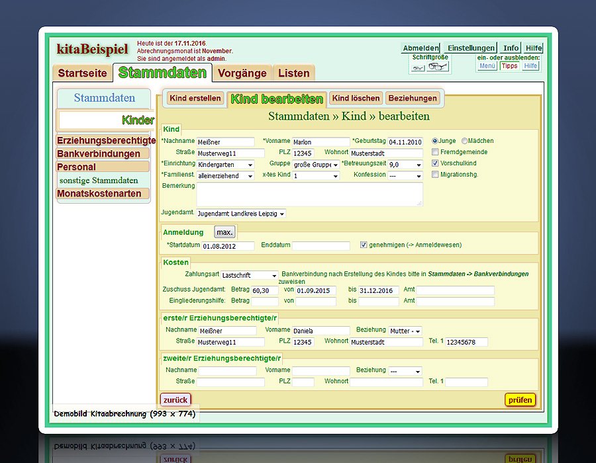This screenshot has width=596, height=463.
Task: Toggle the Tipps visibility option
Action: tap(509, 66)
